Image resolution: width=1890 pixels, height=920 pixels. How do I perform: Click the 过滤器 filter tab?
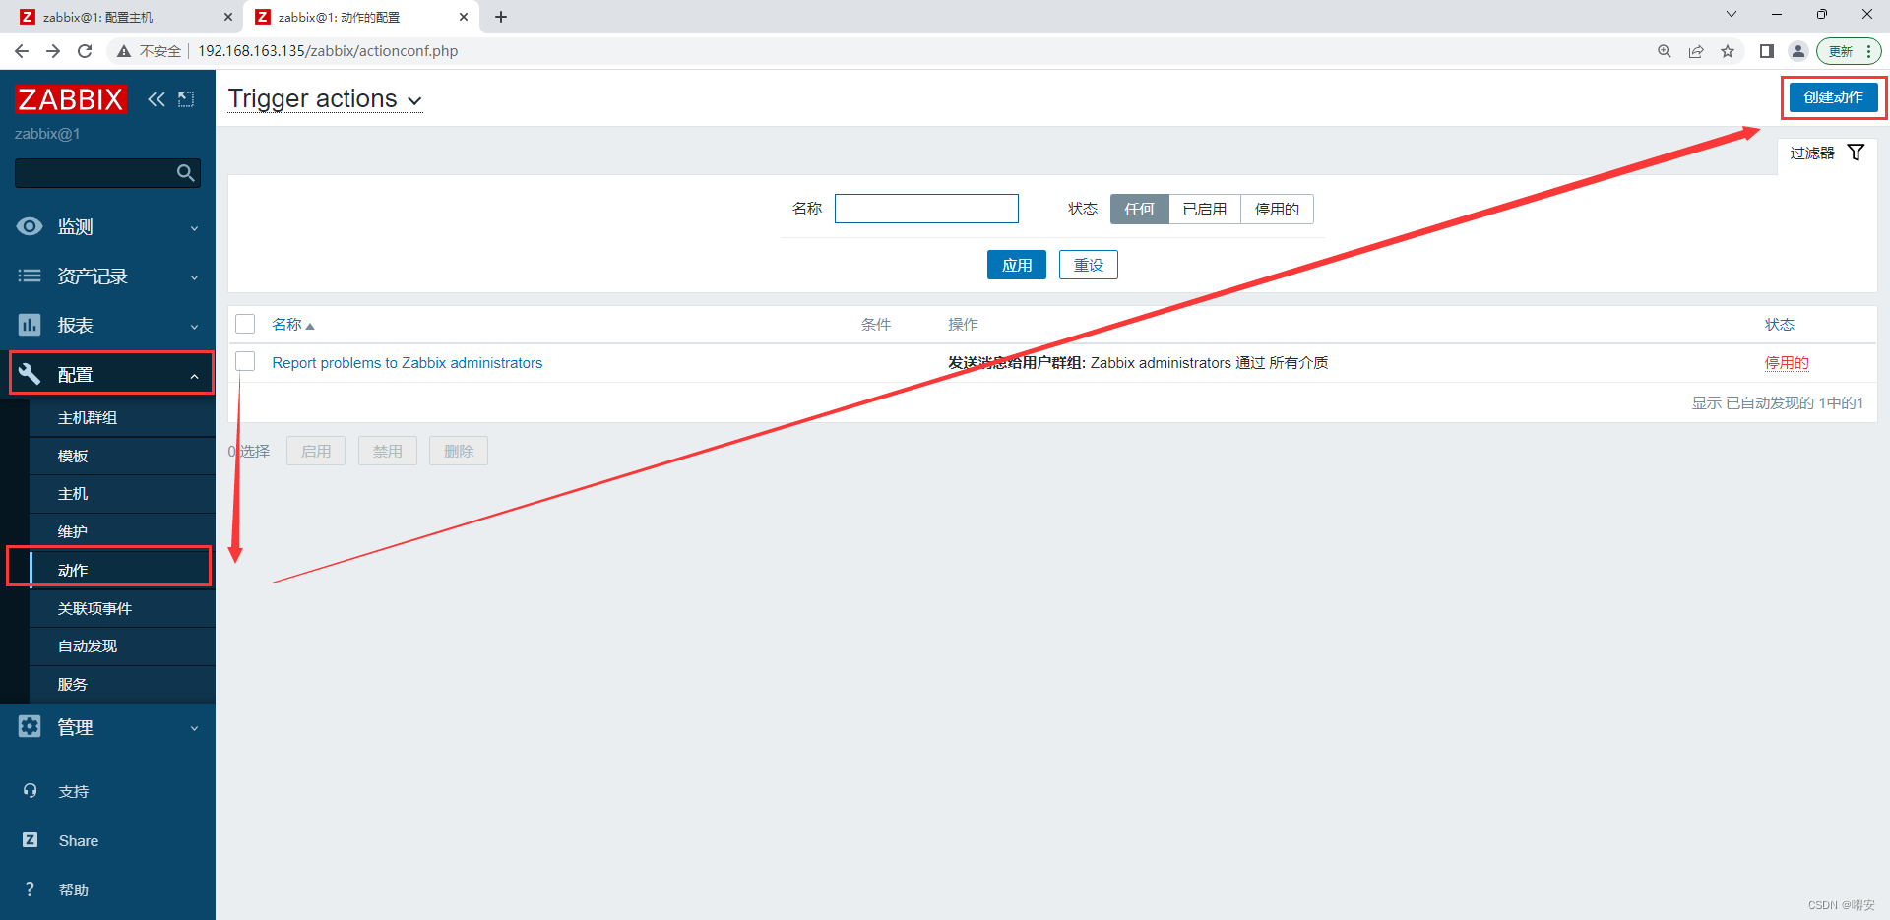1827,153
